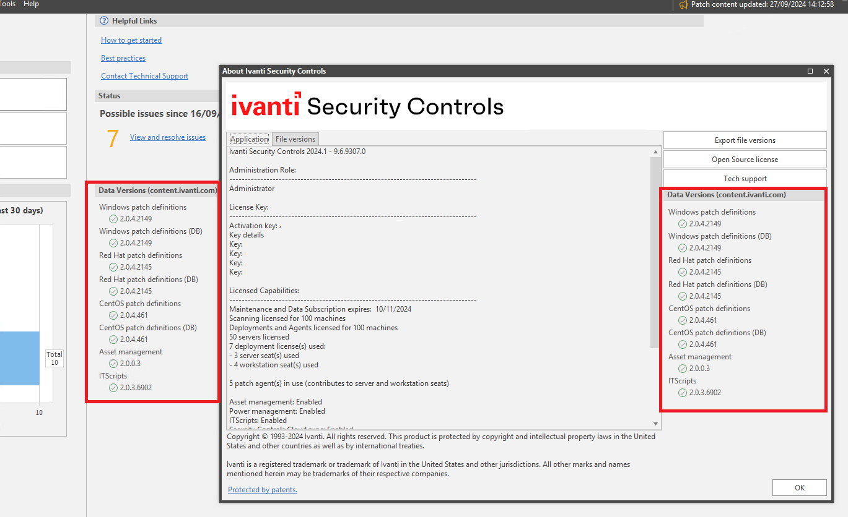Viewport: 848px width, 517px height.
Task: Close the About Ivanti Security Controls dialog
Action: tap(826, 71)
